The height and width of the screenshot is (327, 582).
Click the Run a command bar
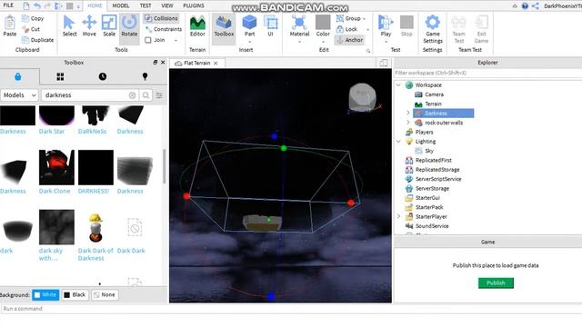(291, 309)
